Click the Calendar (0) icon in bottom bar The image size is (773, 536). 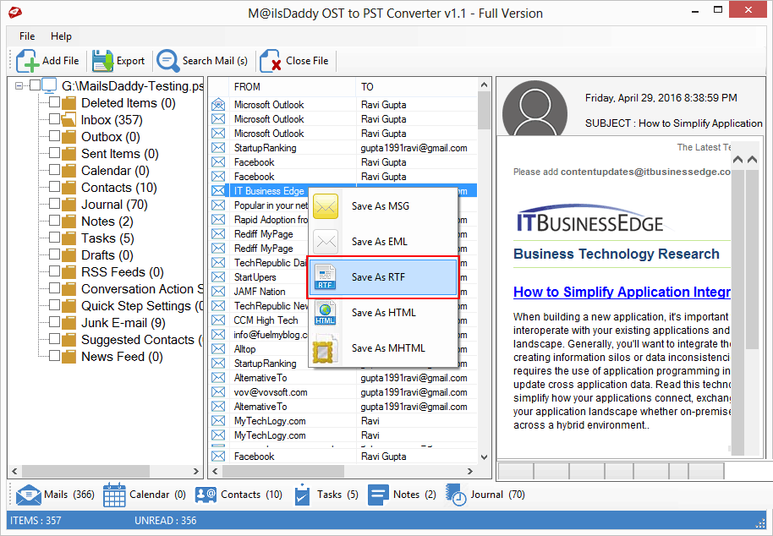click(x=114, y=495)
